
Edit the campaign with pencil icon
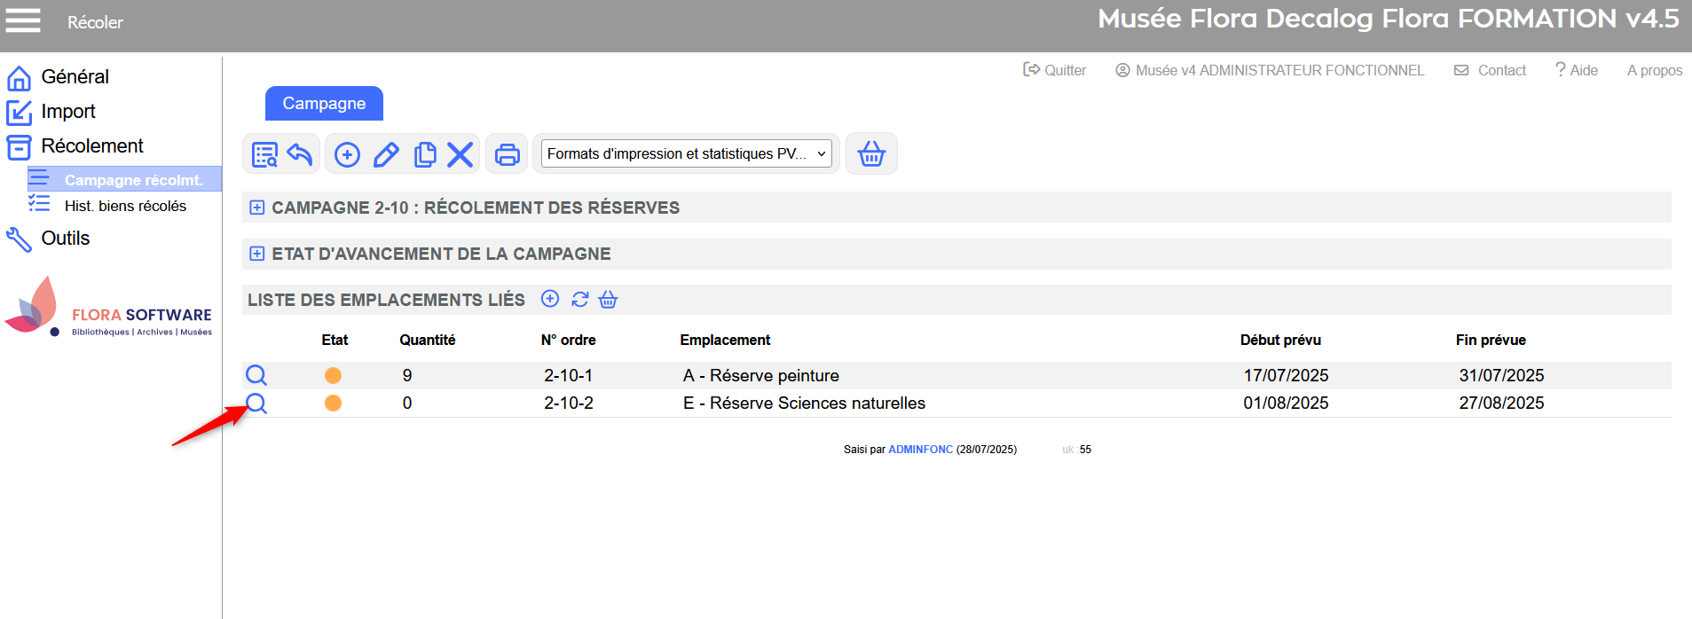coord(386,154)
